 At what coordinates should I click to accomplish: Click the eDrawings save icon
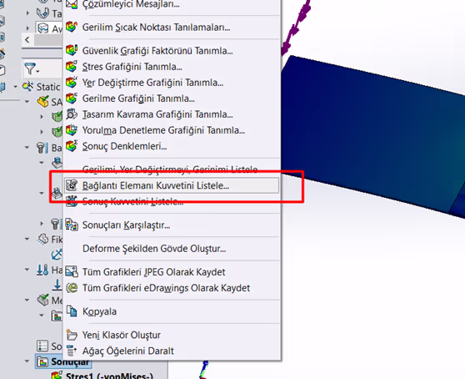click(72, 287)
